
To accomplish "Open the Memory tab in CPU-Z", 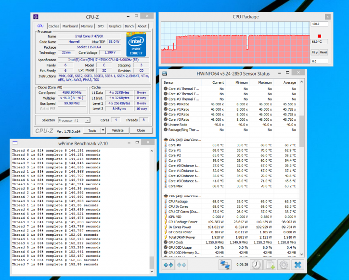I will coord(87,26).
